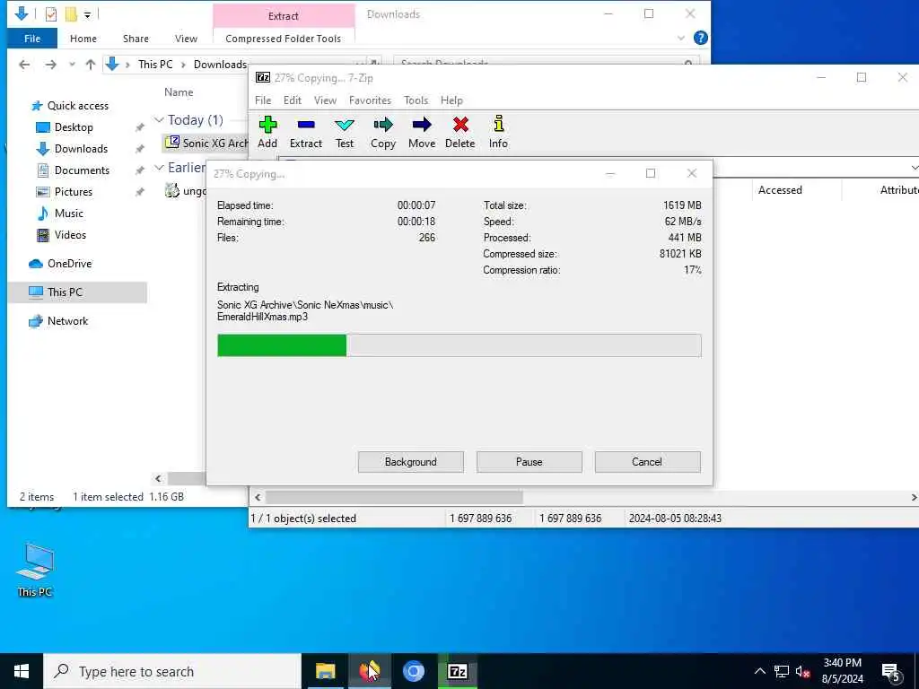This screenshot has width=919, height=689.
Task: Click the Extract icon in 7-Zip toolbar
Action: click(x=306, y=133)
